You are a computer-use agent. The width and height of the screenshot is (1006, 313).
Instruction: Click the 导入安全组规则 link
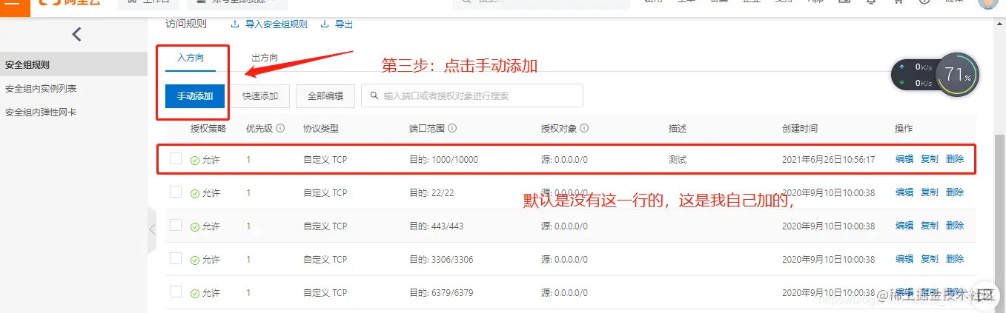pos(270,24)
